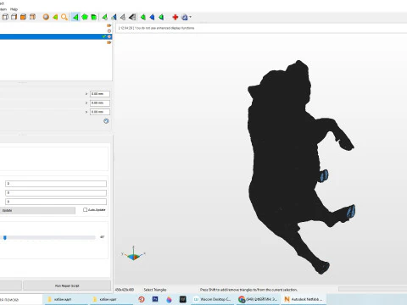Click the wide numeric field directly above Update

click(x=56, y=202)
